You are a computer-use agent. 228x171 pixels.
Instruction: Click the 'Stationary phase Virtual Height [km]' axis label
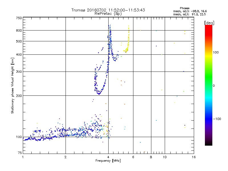(13, 85)
